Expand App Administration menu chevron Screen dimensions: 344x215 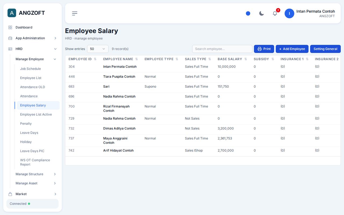(55, 38)
